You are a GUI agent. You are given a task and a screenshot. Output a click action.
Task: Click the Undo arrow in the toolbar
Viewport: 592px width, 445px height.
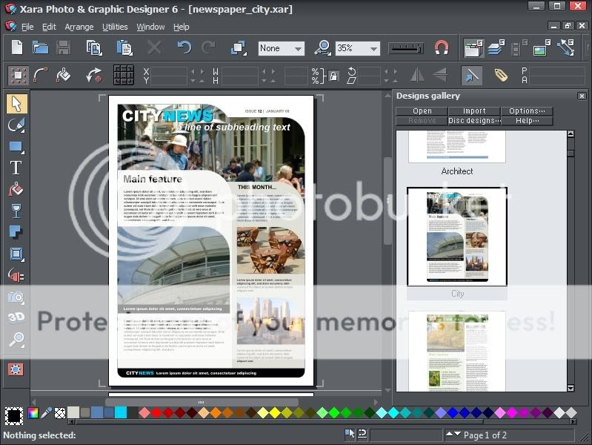pyautogui.click(x=184, y=48)
